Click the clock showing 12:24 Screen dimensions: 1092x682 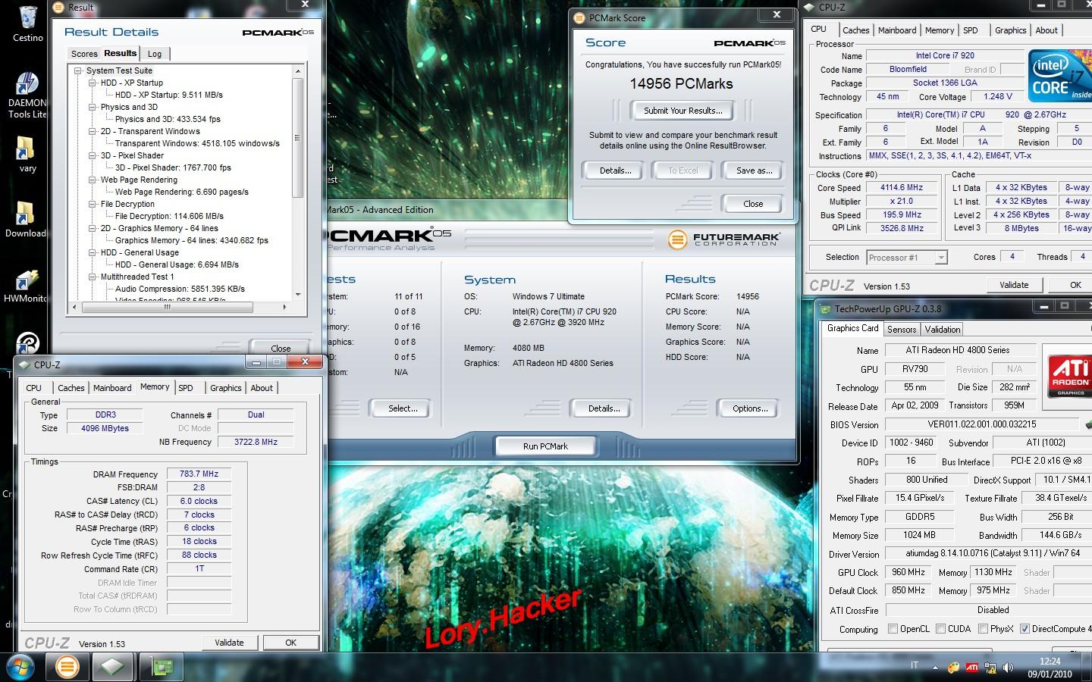pyautogui.click(x=1050, y=662)
